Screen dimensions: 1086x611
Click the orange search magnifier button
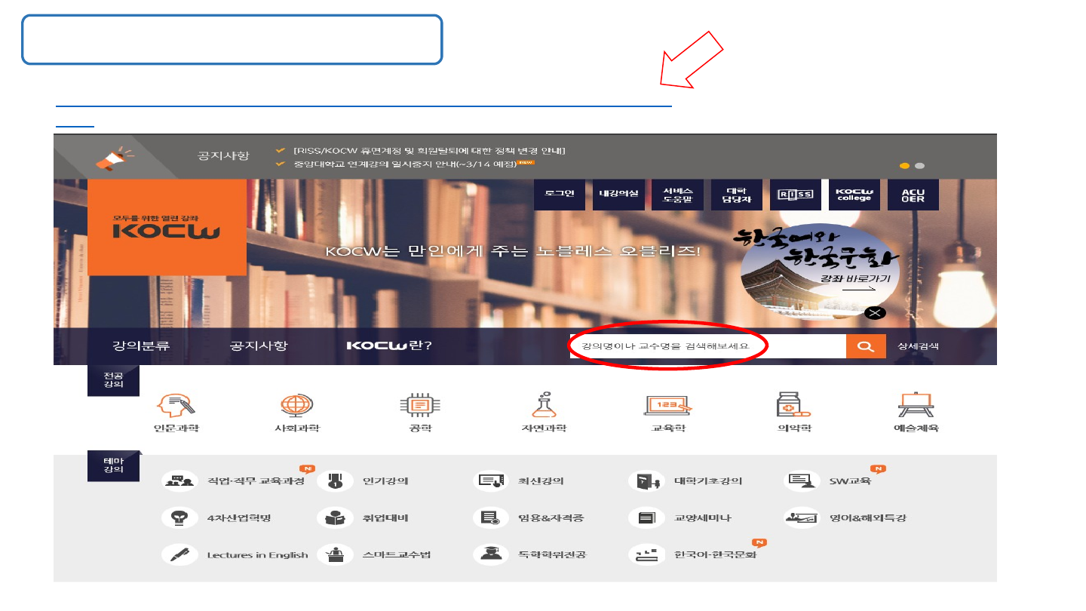pos(866,346)
